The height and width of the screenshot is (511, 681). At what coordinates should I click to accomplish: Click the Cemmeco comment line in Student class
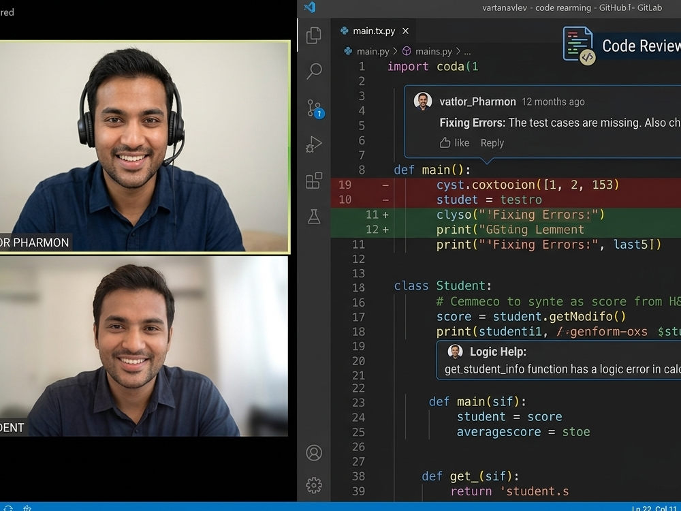pyautogui.click(x=558, y=302)
